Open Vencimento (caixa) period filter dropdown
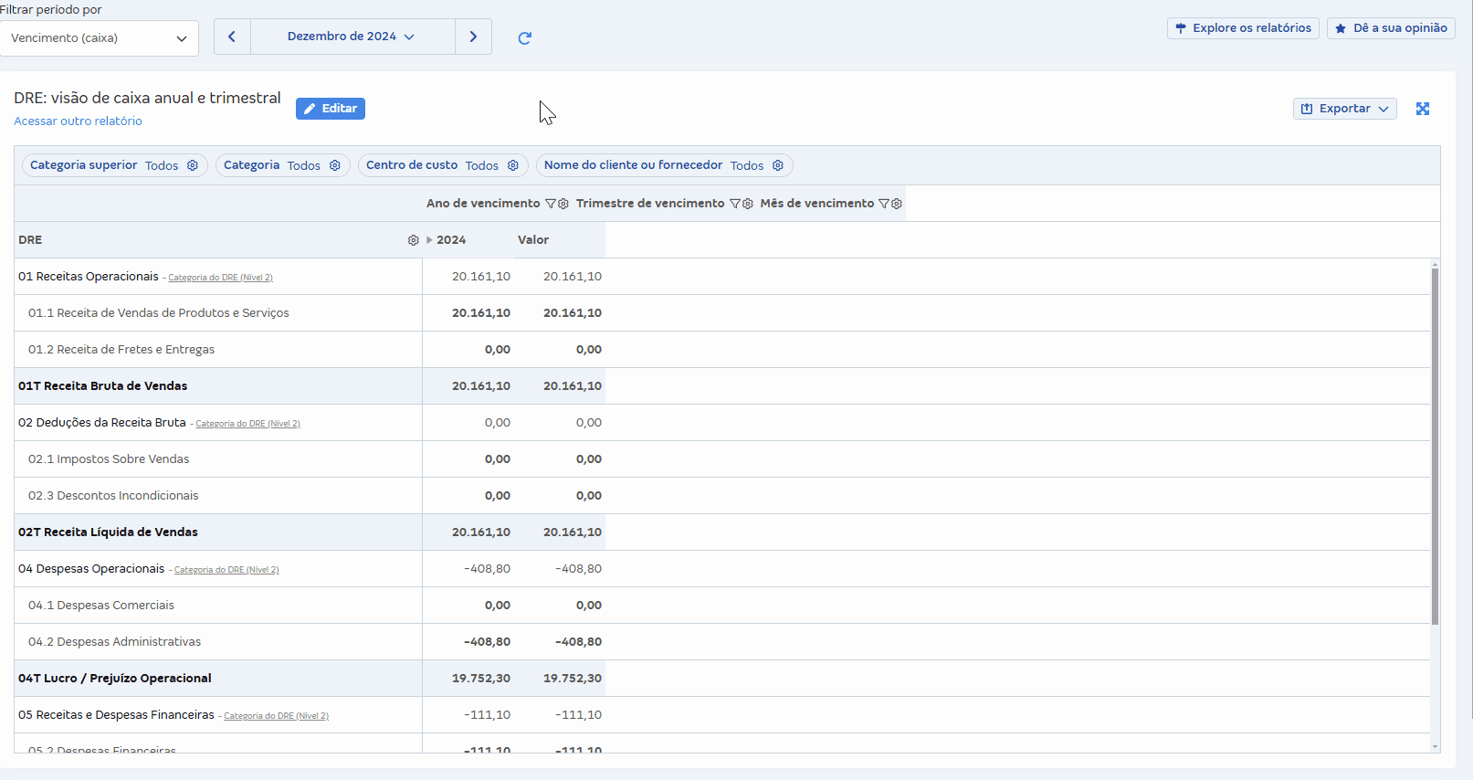The image size is (1473, 780). (99, 38)
